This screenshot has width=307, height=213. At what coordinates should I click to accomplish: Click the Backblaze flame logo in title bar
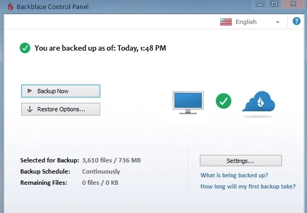click(10, 6)
